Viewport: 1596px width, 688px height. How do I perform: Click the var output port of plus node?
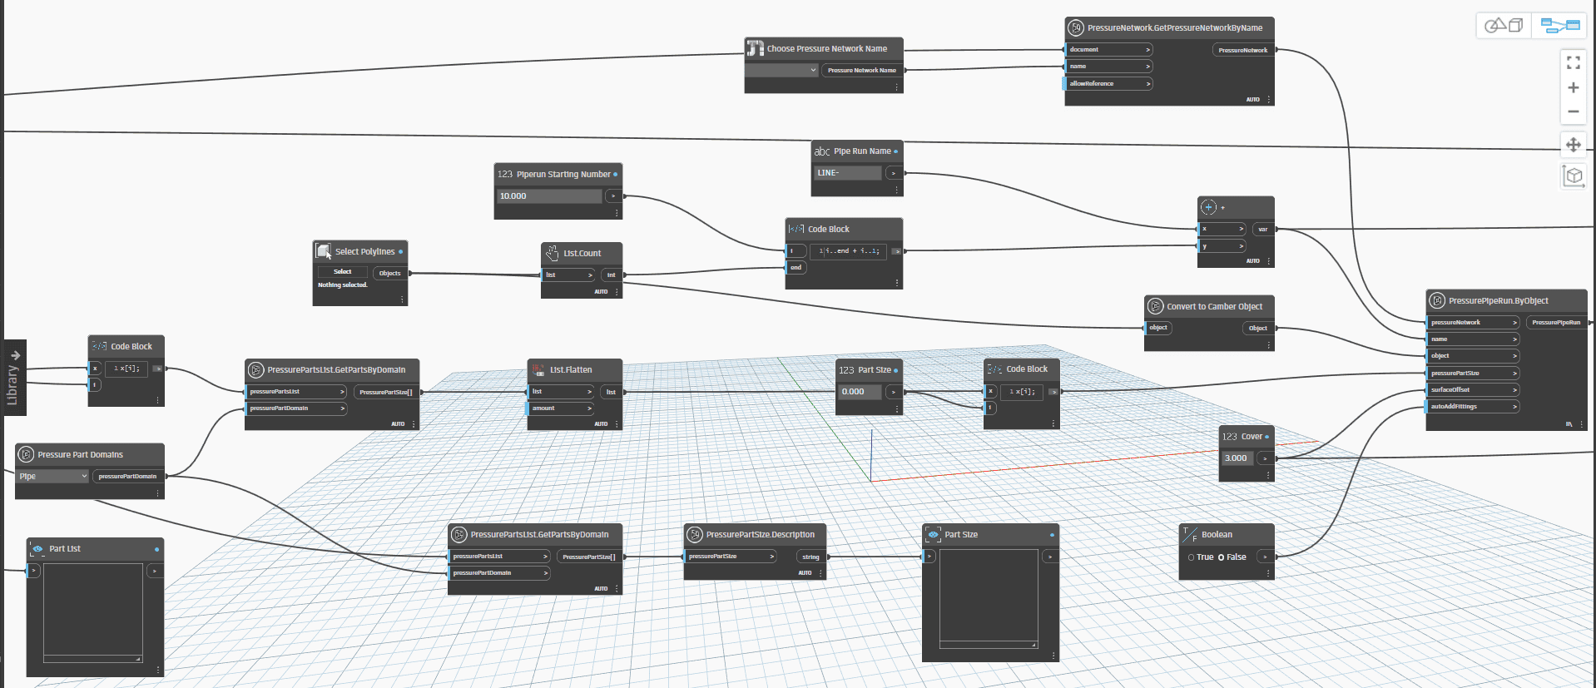click(x=1263, y=229)
